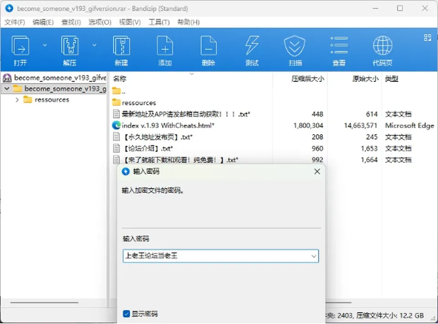
Task: Open dropdown arrow next to Open button
Action: click(45, 45)
